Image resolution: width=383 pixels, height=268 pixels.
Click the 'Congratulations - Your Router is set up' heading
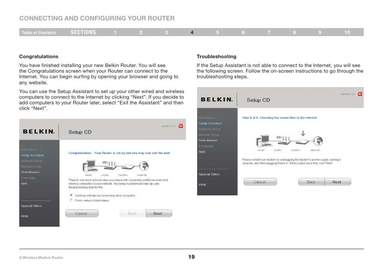pos(120,153)
